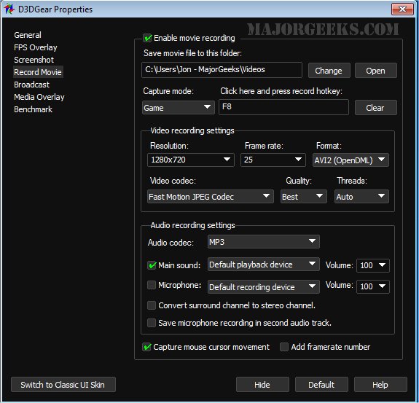This screenshot has height=403, width=419.
Task: Click the D3DGear app icon in title bar
Action: point(9,9)
